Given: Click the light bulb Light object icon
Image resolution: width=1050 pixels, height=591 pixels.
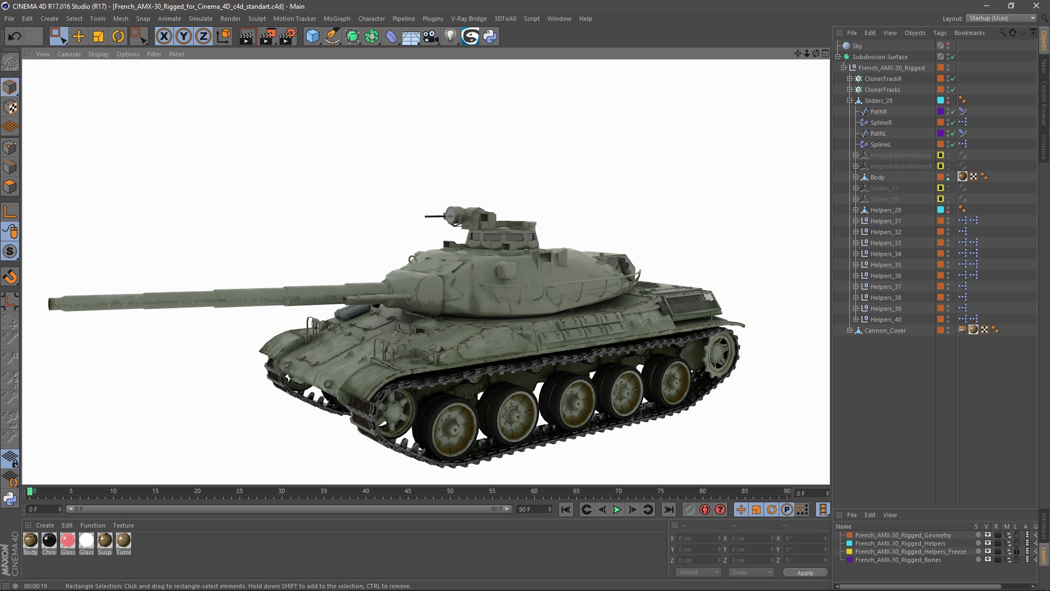Looking at the screenshot, I should pos(450,37).
